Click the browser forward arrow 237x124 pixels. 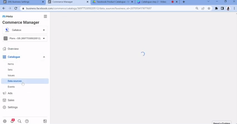[10, 8]
